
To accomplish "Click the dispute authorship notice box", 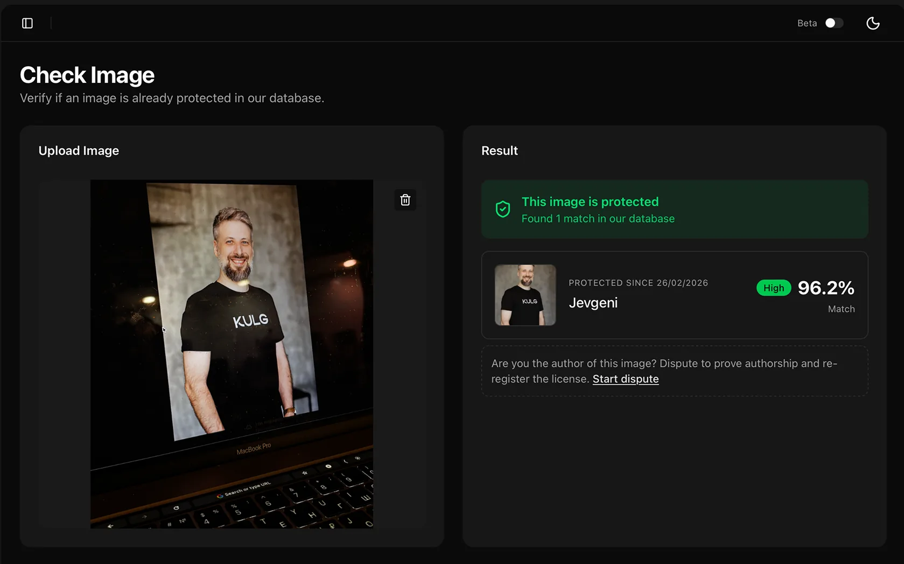I will click(x=675, y=371).
